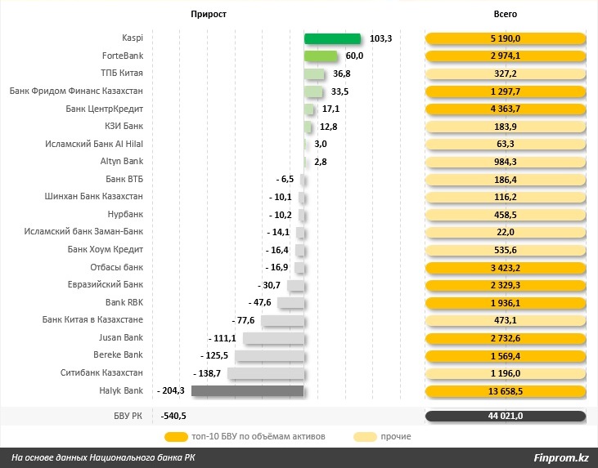Click the Ситибанк Казахстан negative bar

pos(266,373)
